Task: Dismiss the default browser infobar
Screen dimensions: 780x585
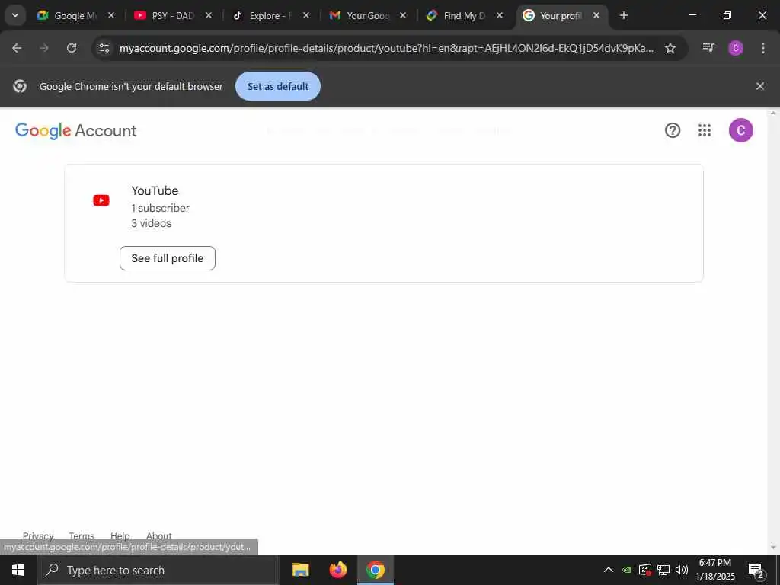Action: click(x=760, y=86)
